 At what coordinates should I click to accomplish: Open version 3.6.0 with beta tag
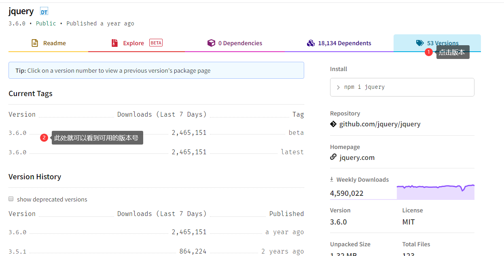tap(17, 133)
